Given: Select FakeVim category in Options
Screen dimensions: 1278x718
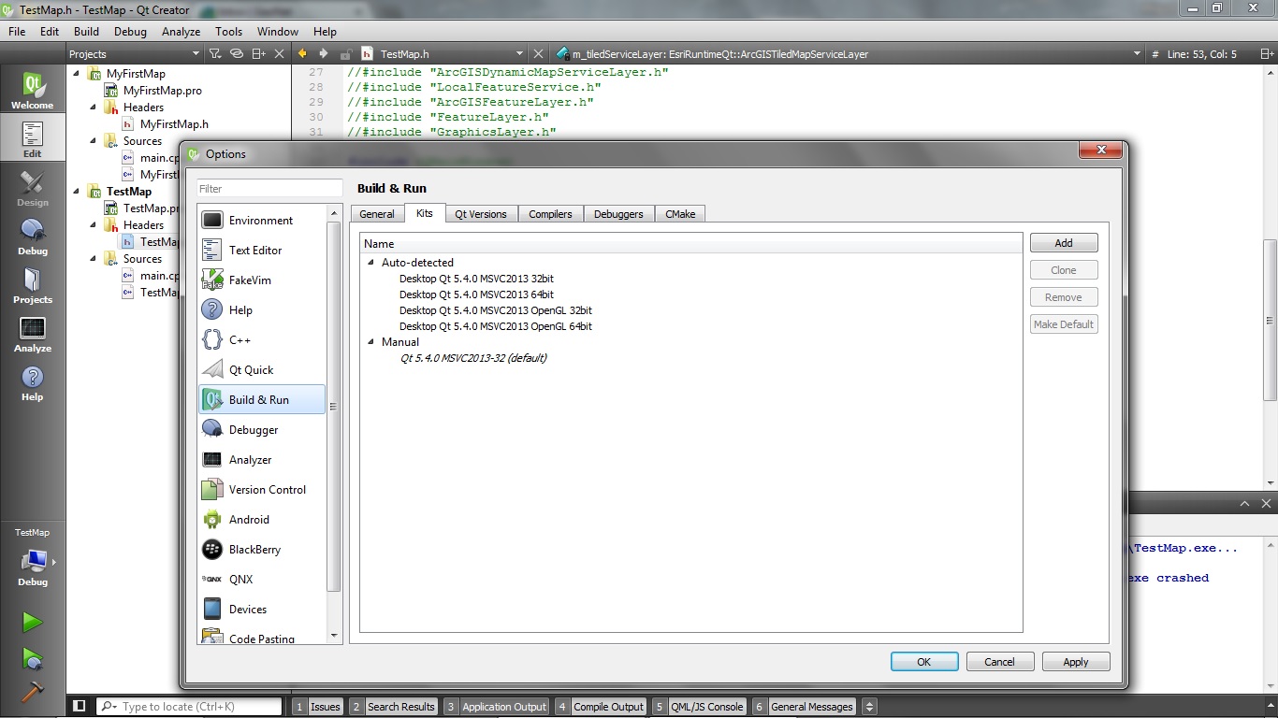Looking at the screenshot, I should (x=262, y=280).
